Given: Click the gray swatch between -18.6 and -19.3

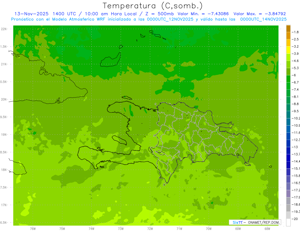Looking at the screenshot, I should tap(288, 208).
